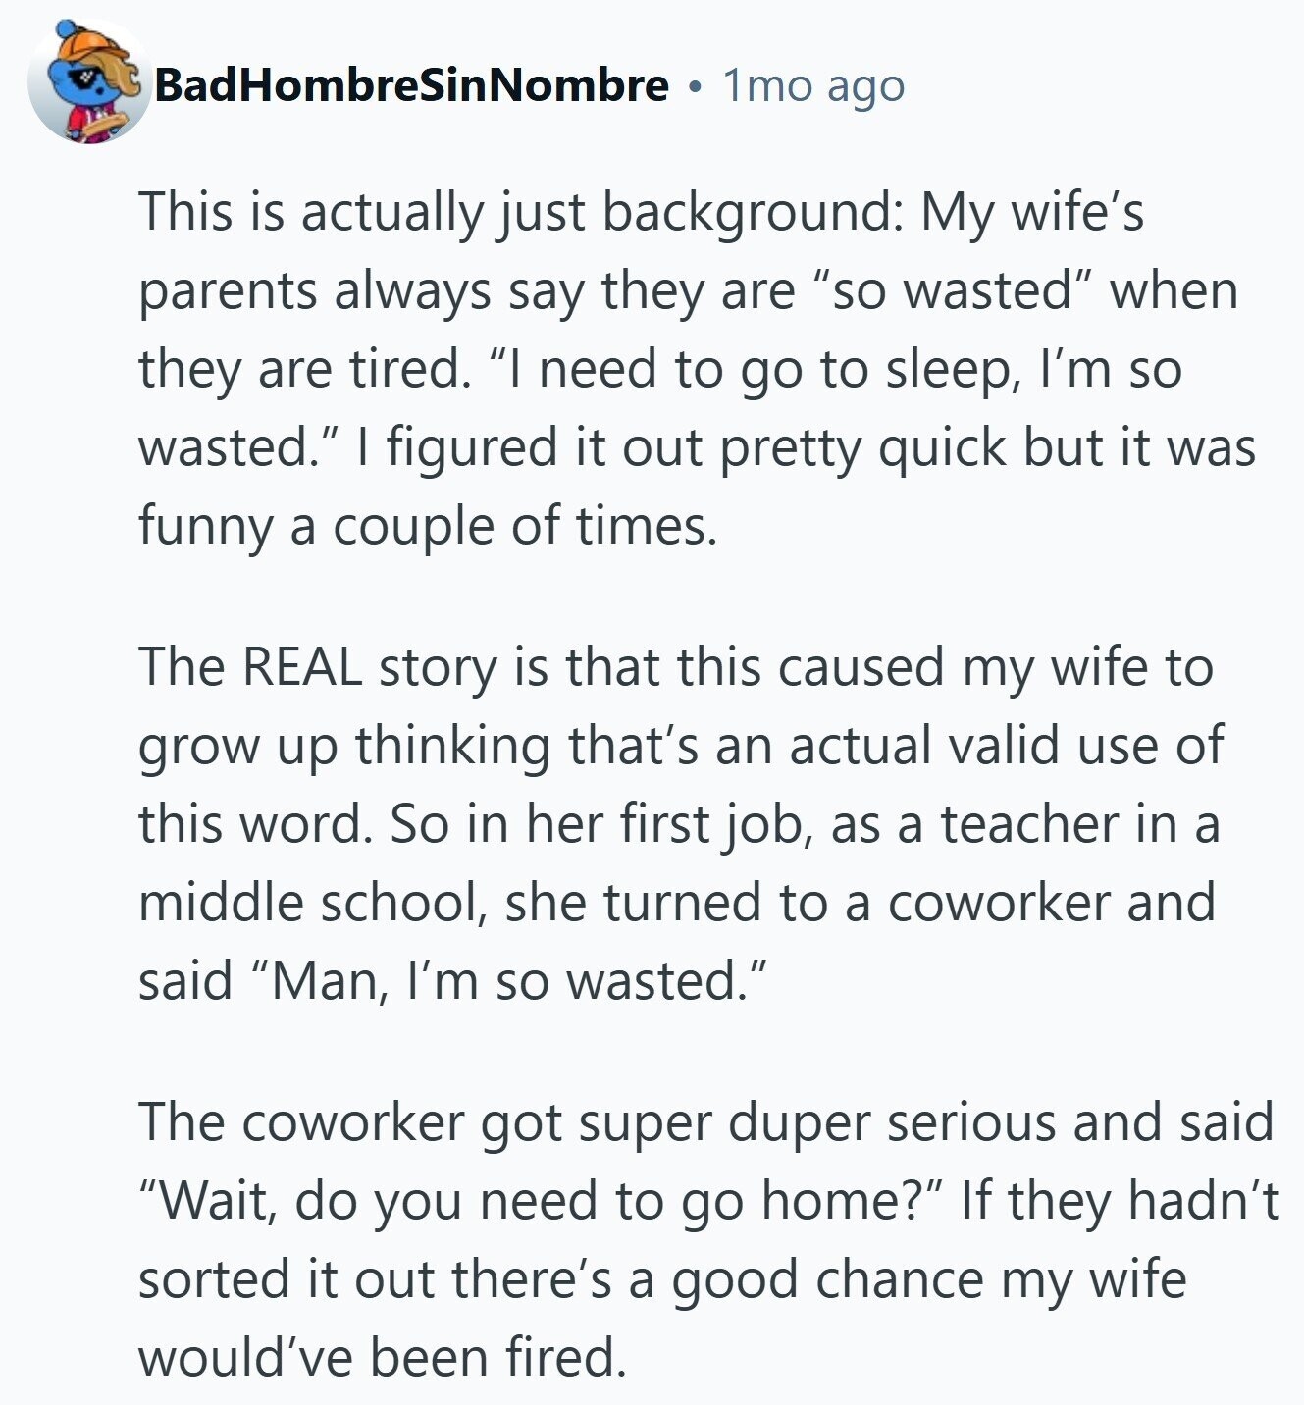Click the line starting "parents always say"
1304x1405 pixels.
pyautogui.click(x=687, y=290)
